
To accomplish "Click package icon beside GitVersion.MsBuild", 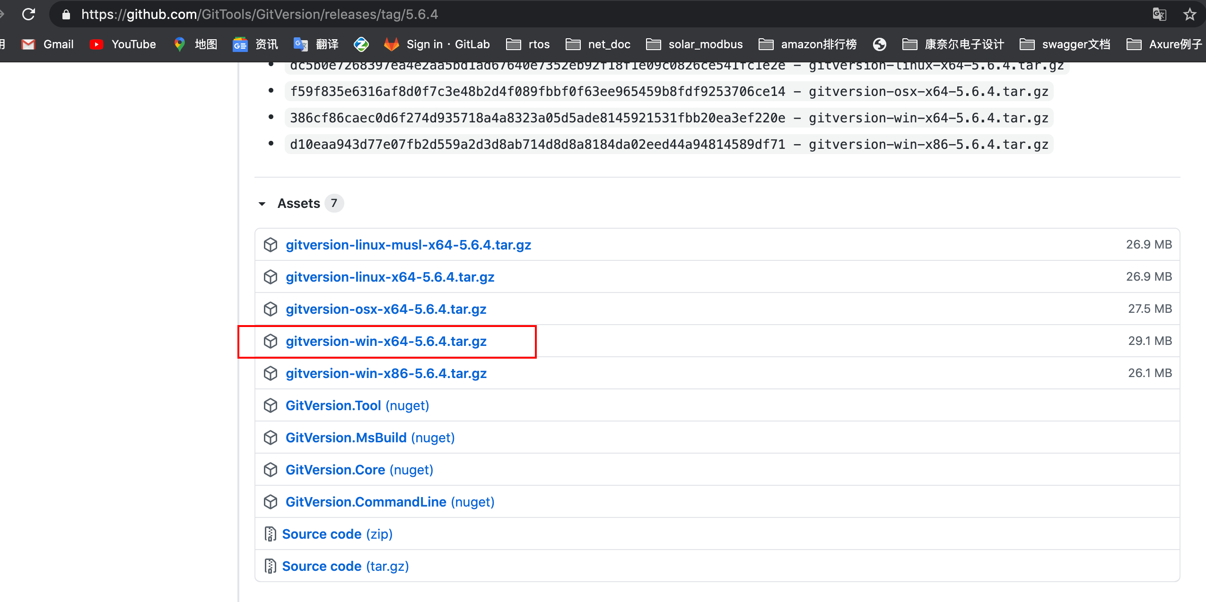I will point(271,438).
